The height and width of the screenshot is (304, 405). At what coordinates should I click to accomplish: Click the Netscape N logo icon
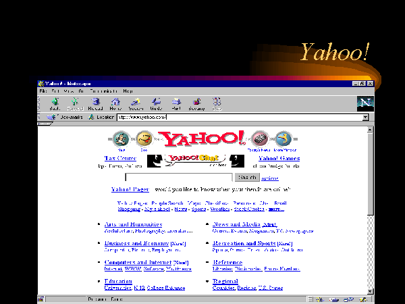[364, 103]
